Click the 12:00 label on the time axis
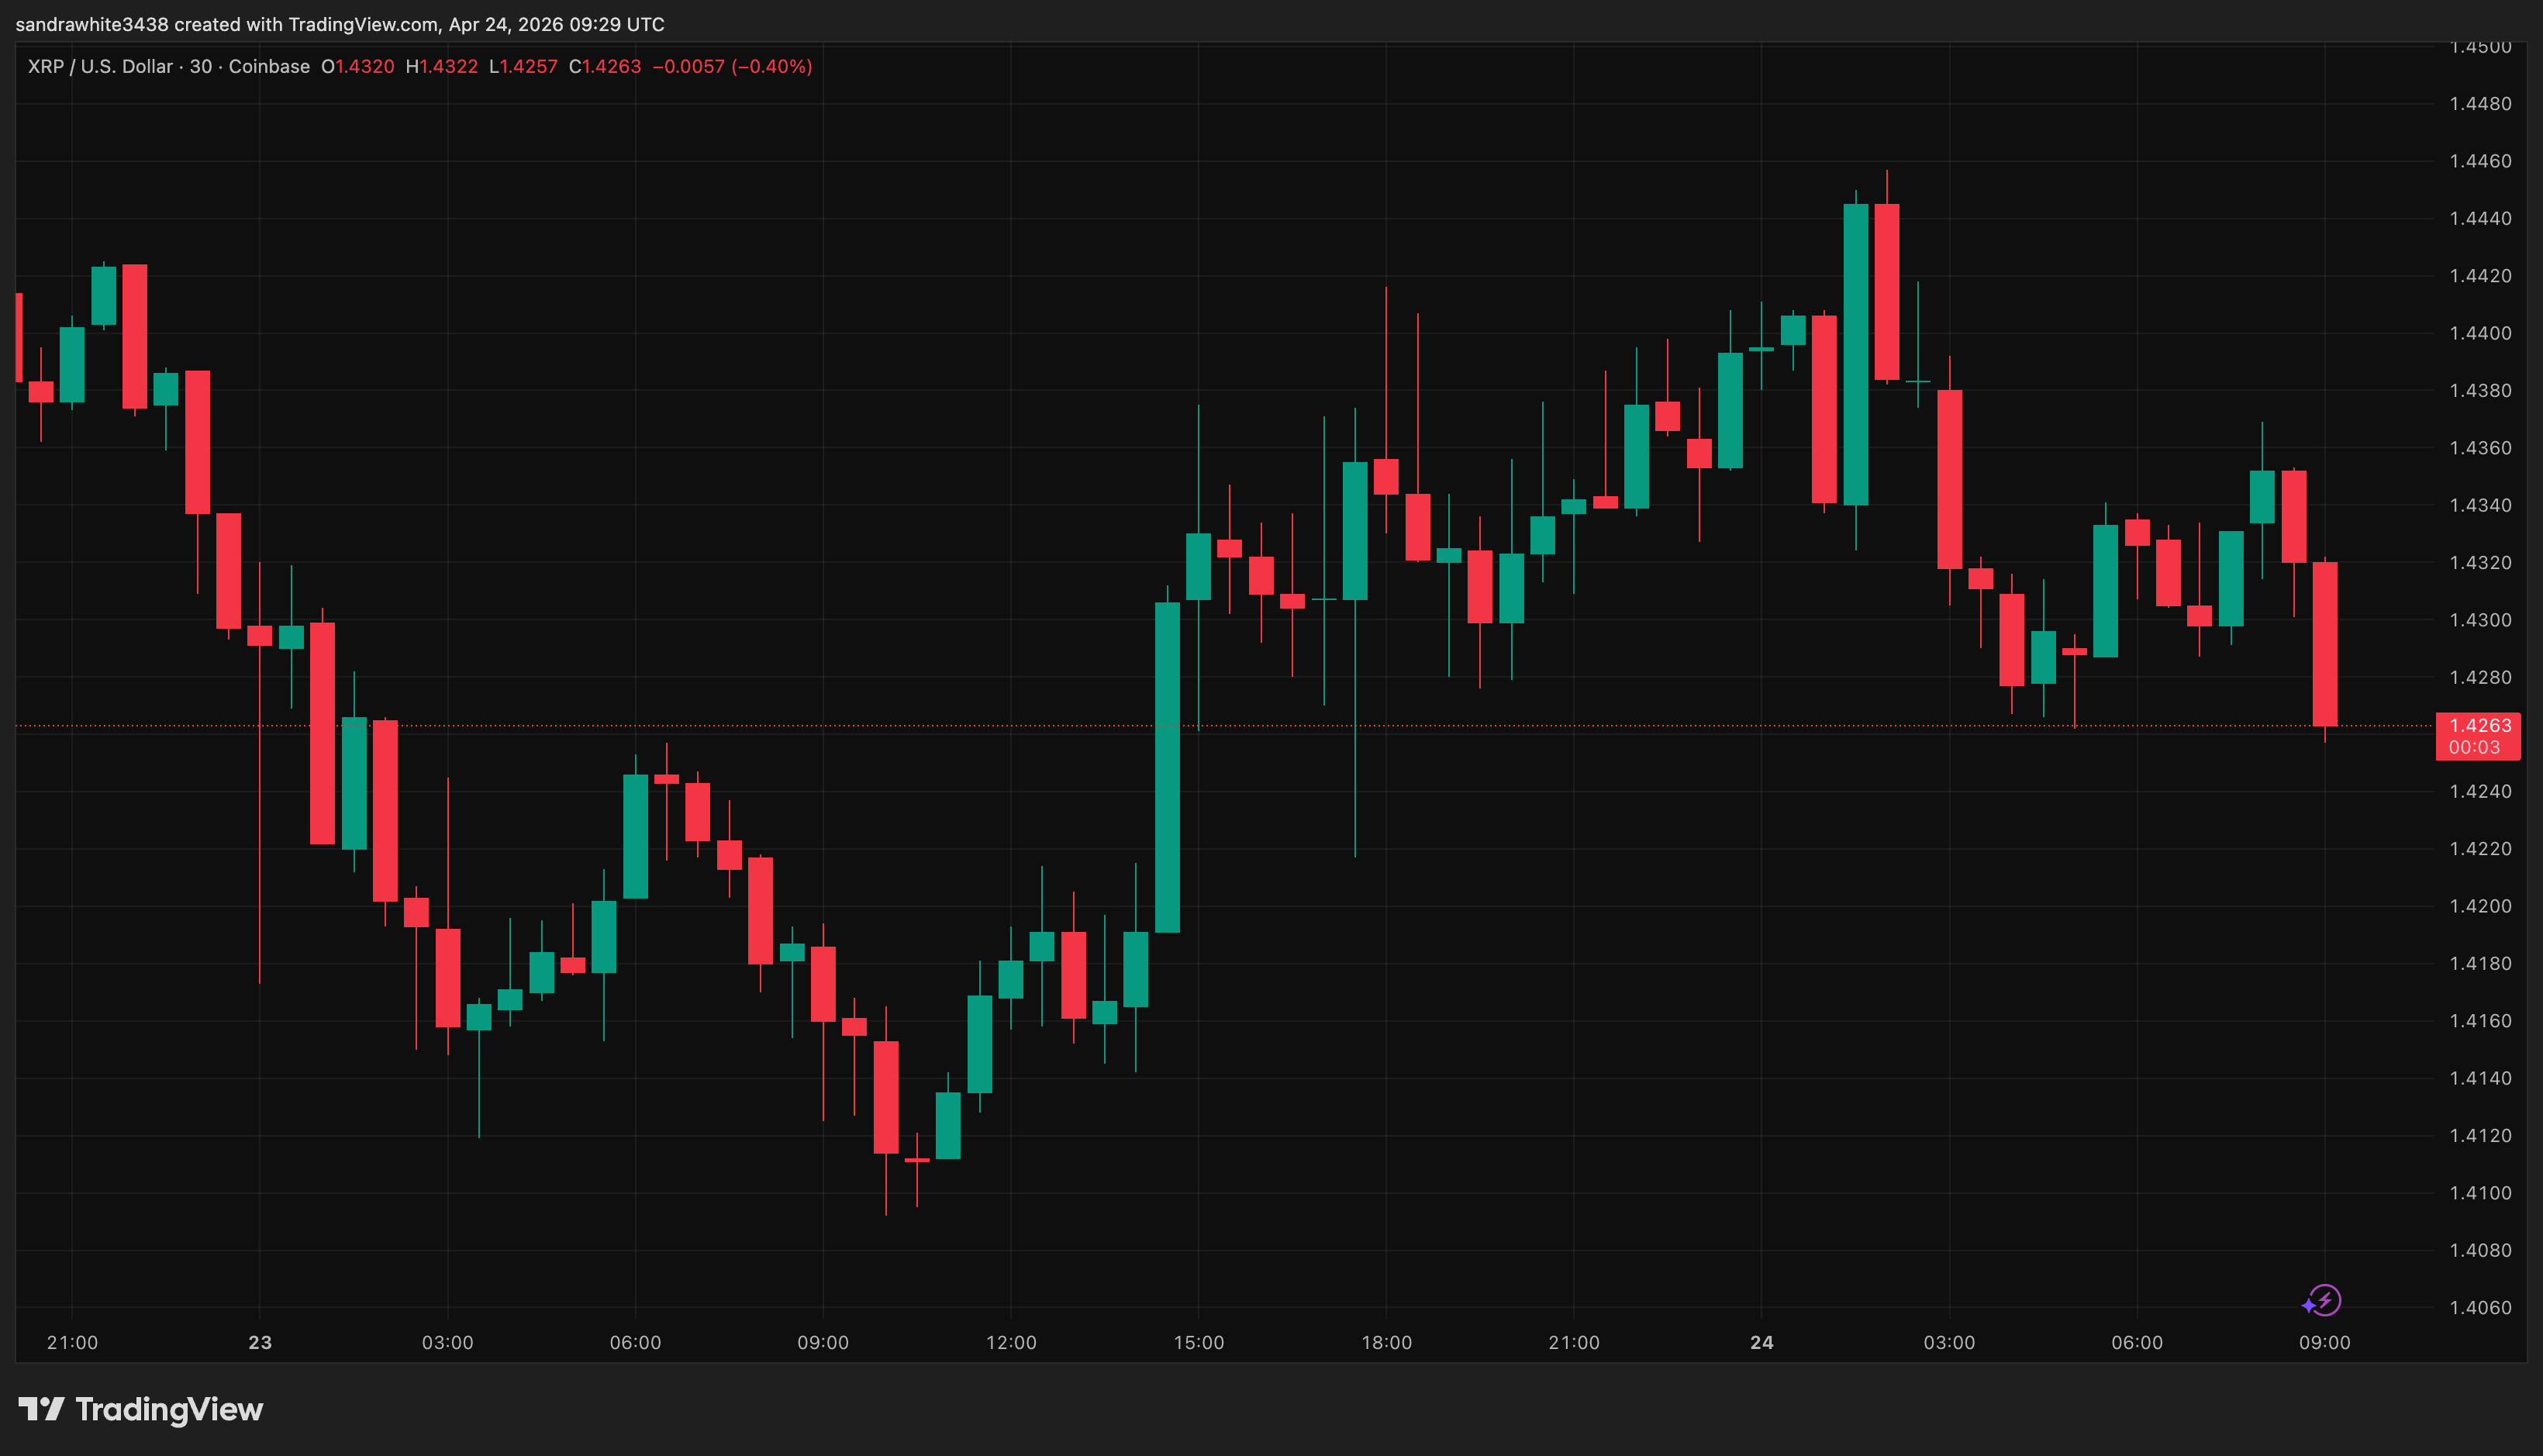Screen dimensions: 2543x1456 pos(1011,1343)
